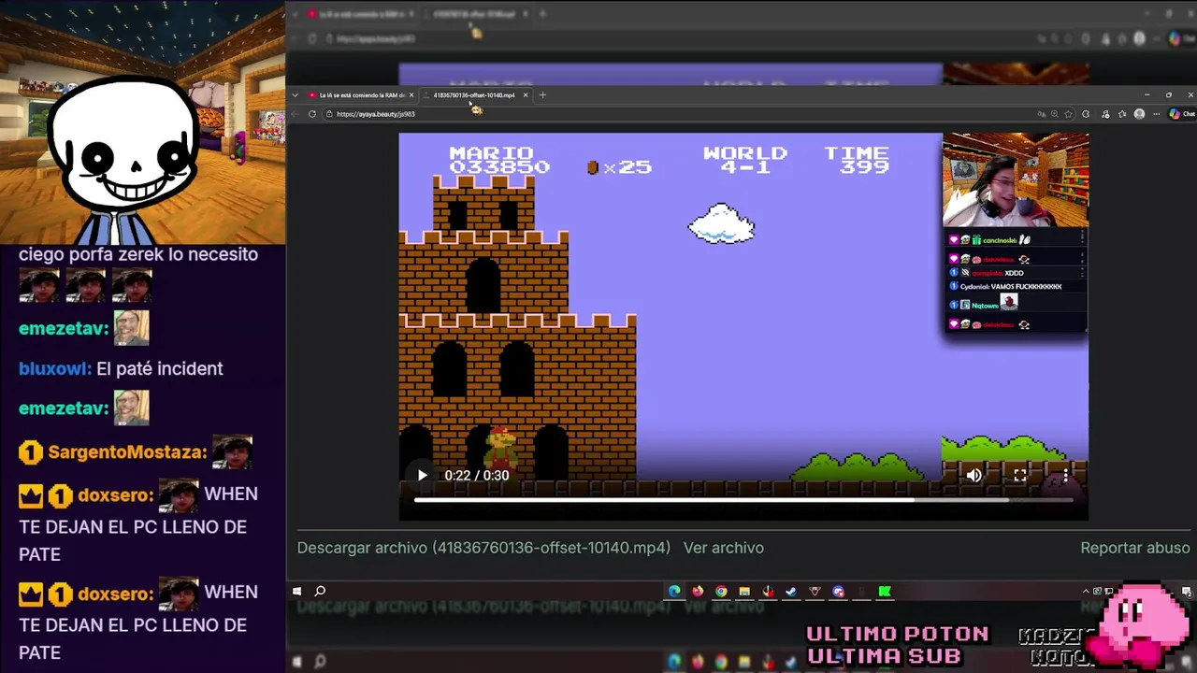Add page to favorites star
Image resolution: width=1197 pixels, height=673 pixels.
click(1069, 114)
